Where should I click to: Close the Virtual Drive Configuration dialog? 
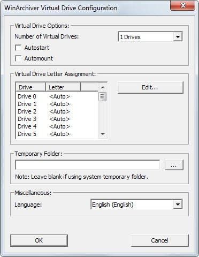coord(183,6)
